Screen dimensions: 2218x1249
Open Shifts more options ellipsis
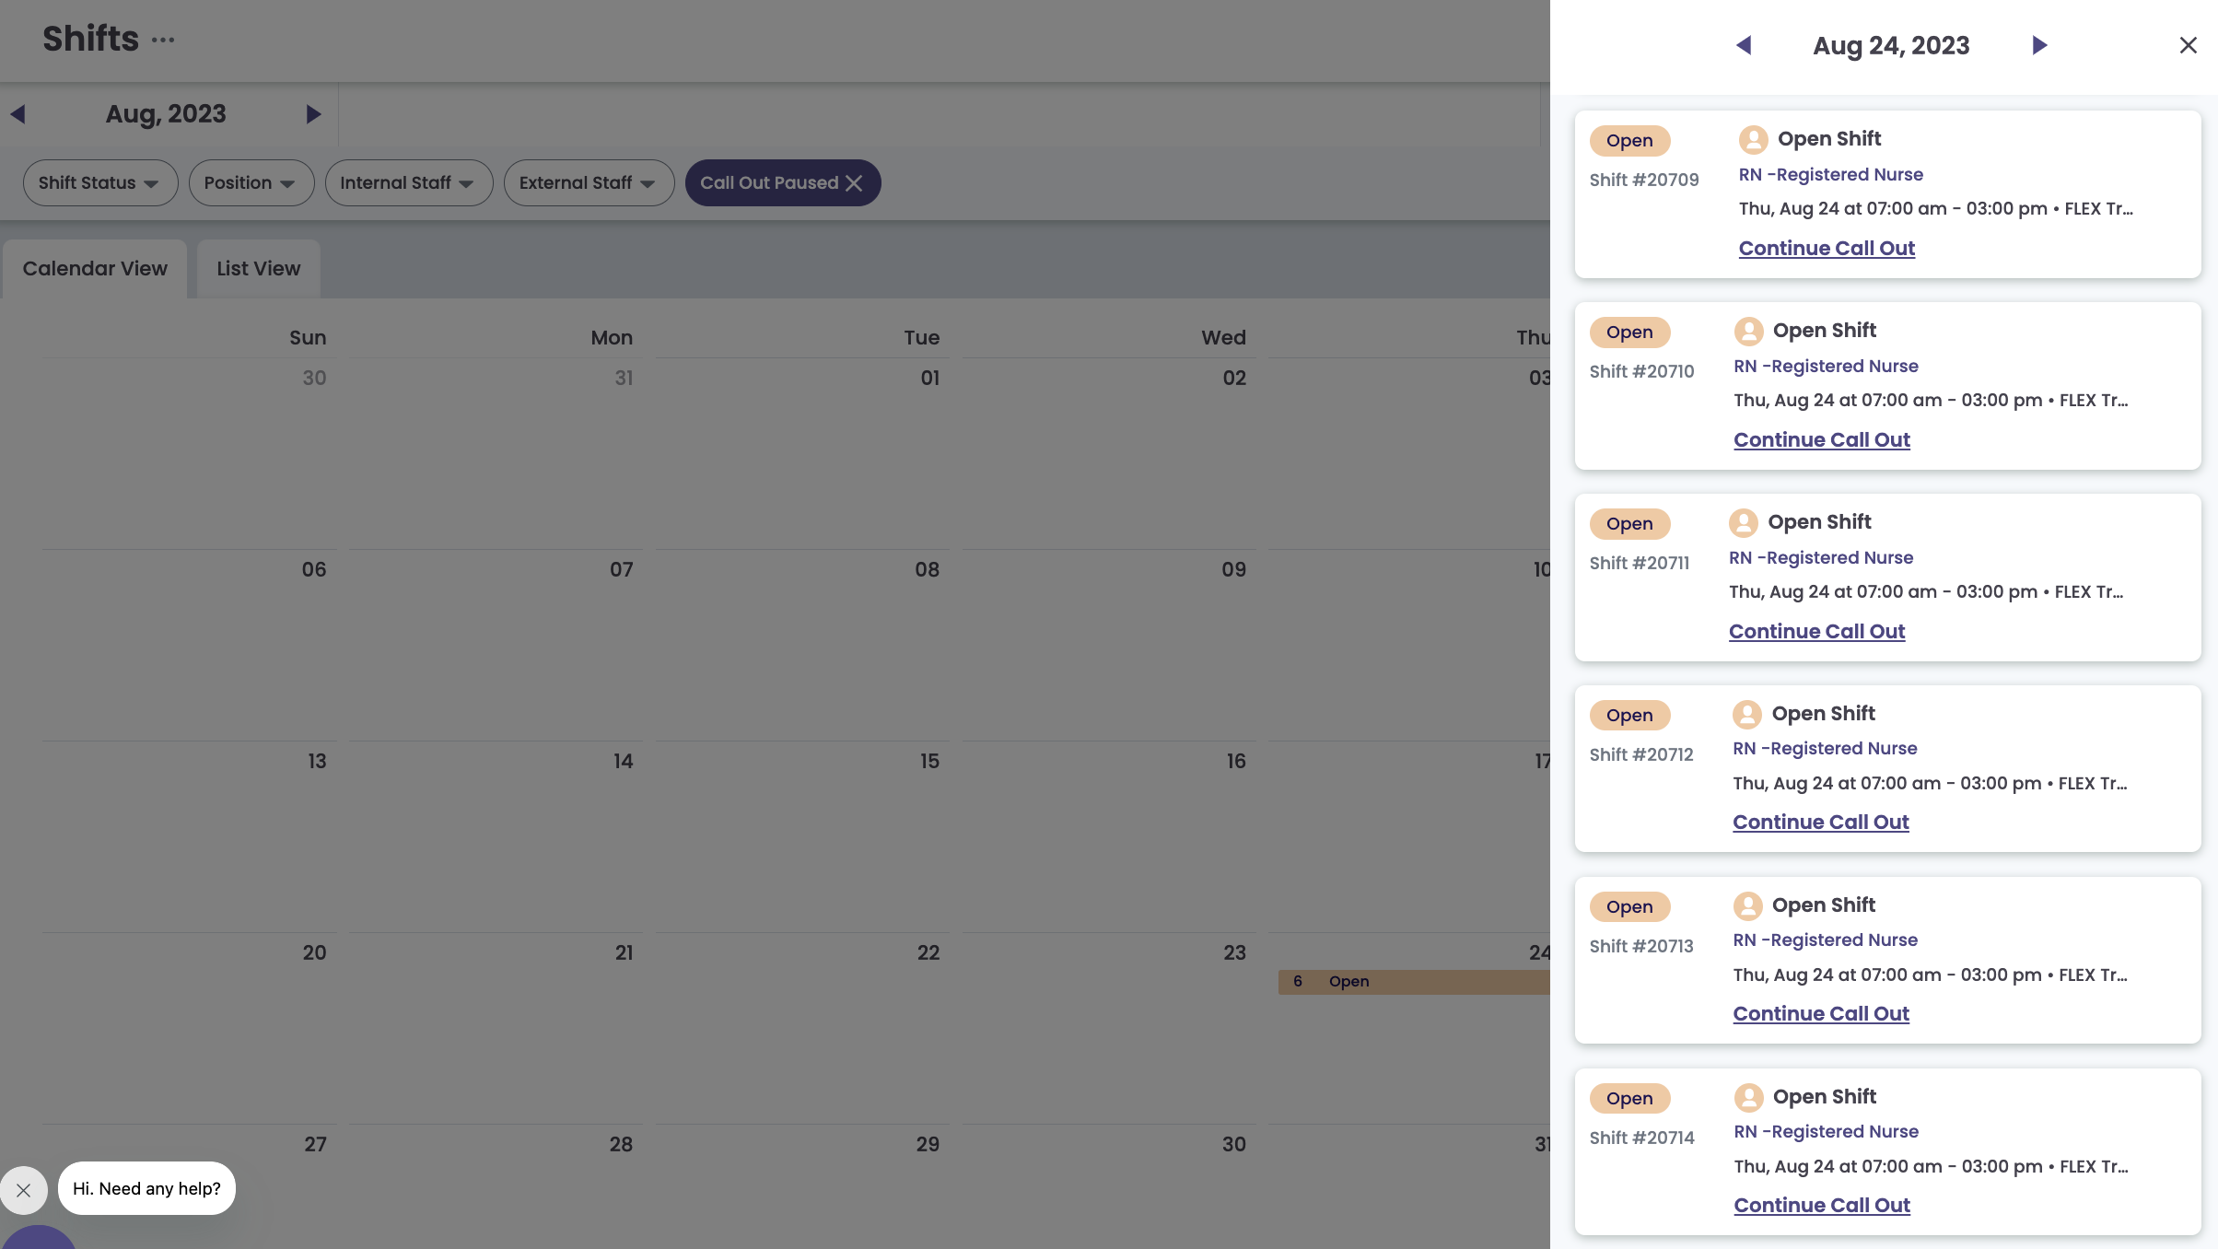click(x=163, y=40)
